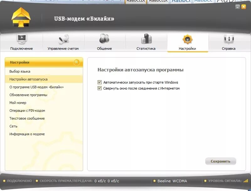This screenshot has height=191, width=251.
Task: Switch to the Общение tab label
Action: (x=104, y=49)
